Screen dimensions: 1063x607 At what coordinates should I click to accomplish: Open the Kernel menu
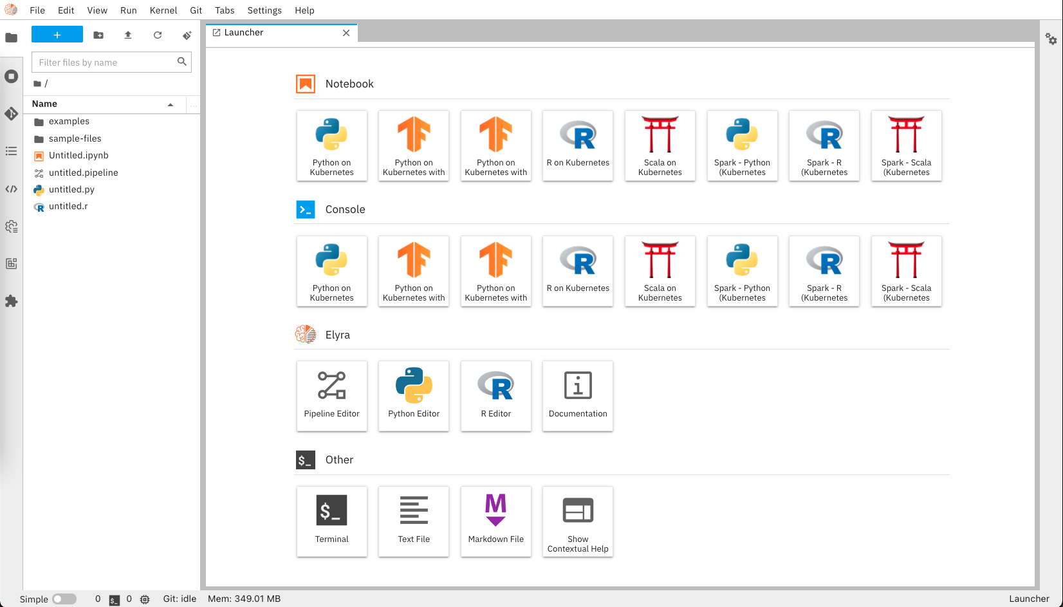click(163, 10)
